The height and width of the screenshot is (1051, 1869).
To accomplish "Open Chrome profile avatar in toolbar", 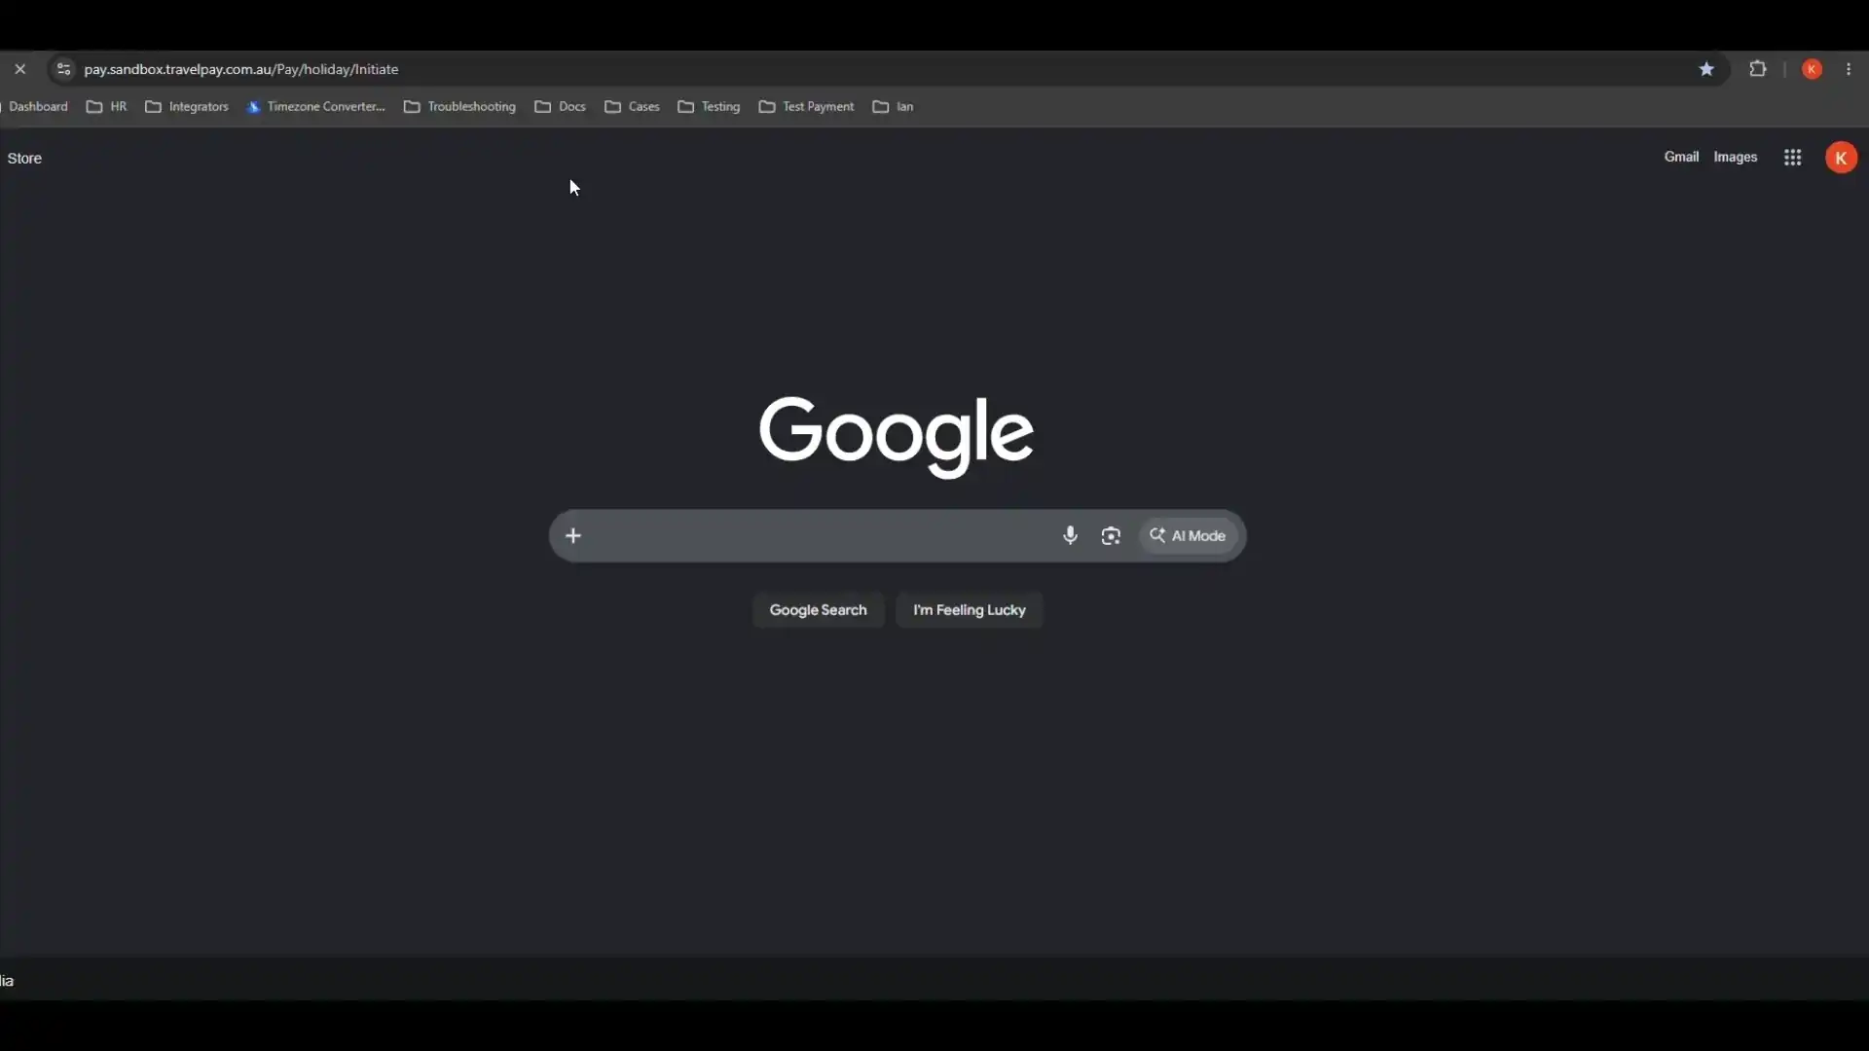I will [1812, 69].
